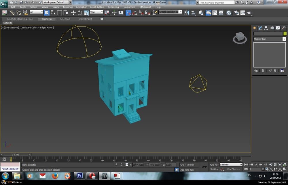Open the Mirror tool
This screenshot has width=288, height=185.
[187, 13]
